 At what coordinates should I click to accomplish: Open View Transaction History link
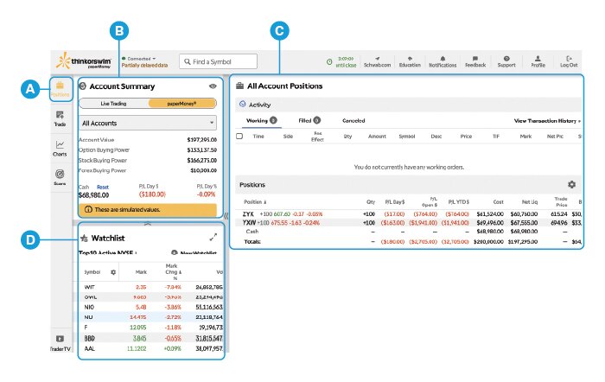click(x=547, y=121)
